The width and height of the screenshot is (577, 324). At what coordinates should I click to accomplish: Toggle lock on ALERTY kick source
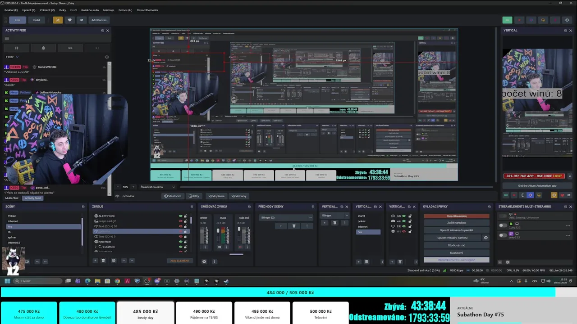click(185, 216)
